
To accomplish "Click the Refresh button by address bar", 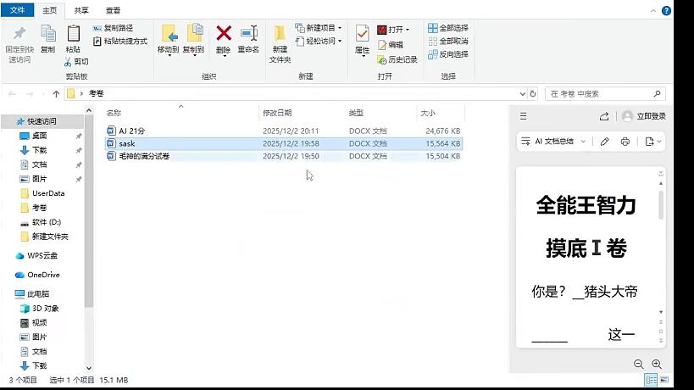I will pyautogui.click(x=533, y=94).
